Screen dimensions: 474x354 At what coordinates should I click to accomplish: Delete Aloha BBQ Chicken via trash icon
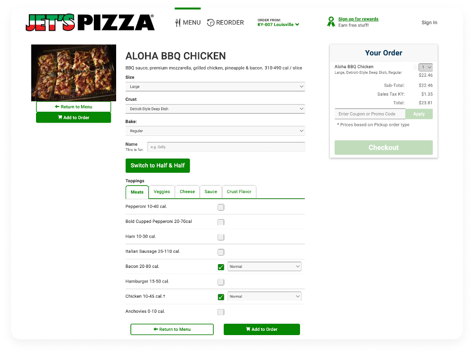tap(415, 67)
